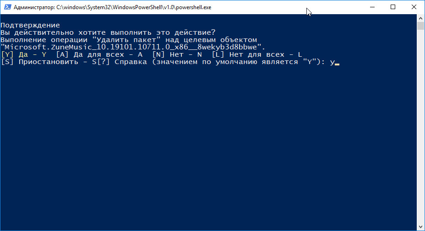Close the Administrator PowerShell window
The width and height of the screenshot is (425, 231).
click(x=414, y=7)
